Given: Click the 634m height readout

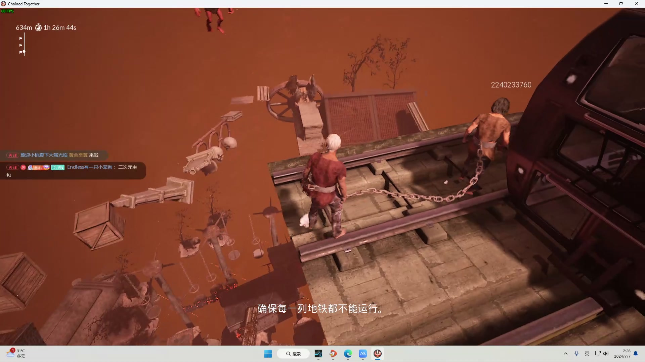Looking at the screenshot, I should point(24,27).
